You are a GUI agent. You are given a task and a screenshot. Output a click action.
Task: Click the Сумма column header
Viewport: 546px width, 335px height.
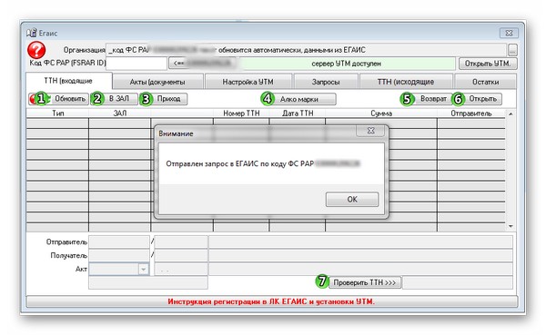click(x=381, y=113)
